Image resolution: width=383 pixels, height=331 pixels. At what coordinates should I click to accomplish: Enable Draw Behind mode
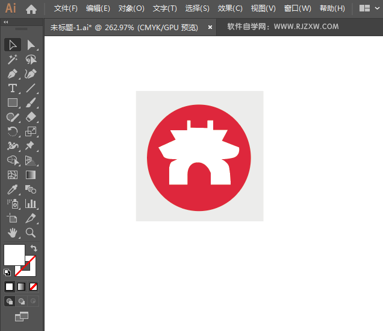tap(22, 301)
